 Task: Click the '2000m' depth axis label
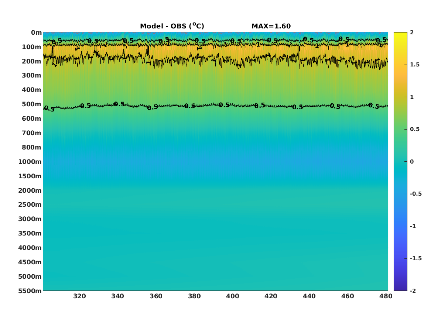click(x=30, y=190)
